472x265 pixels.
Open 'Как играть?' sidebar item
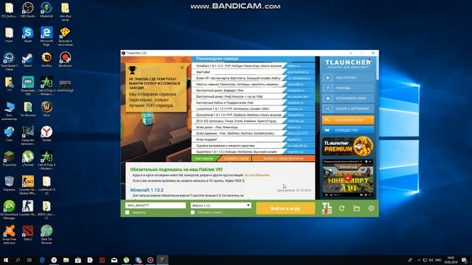[348, 78]
